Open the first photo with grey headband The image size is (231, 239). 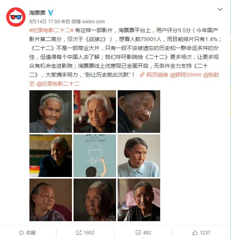point(51,112)
